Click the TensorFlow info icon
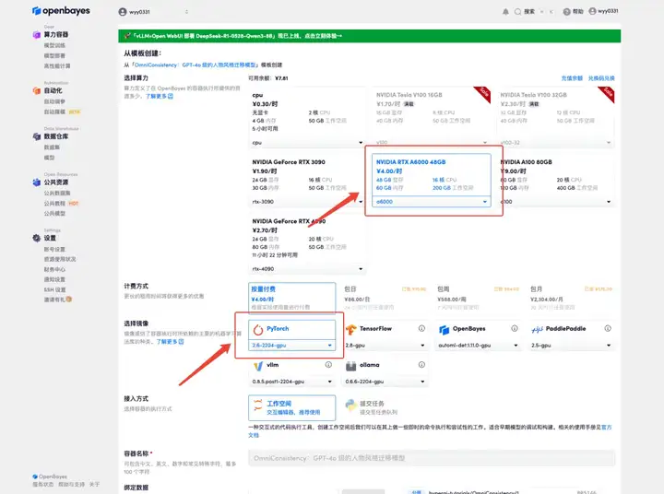Screen dimensions: 664x494 [x=421, y=328]
